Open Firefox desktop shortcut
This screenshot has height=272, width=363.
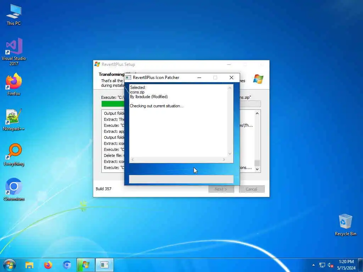click(14, 84)
